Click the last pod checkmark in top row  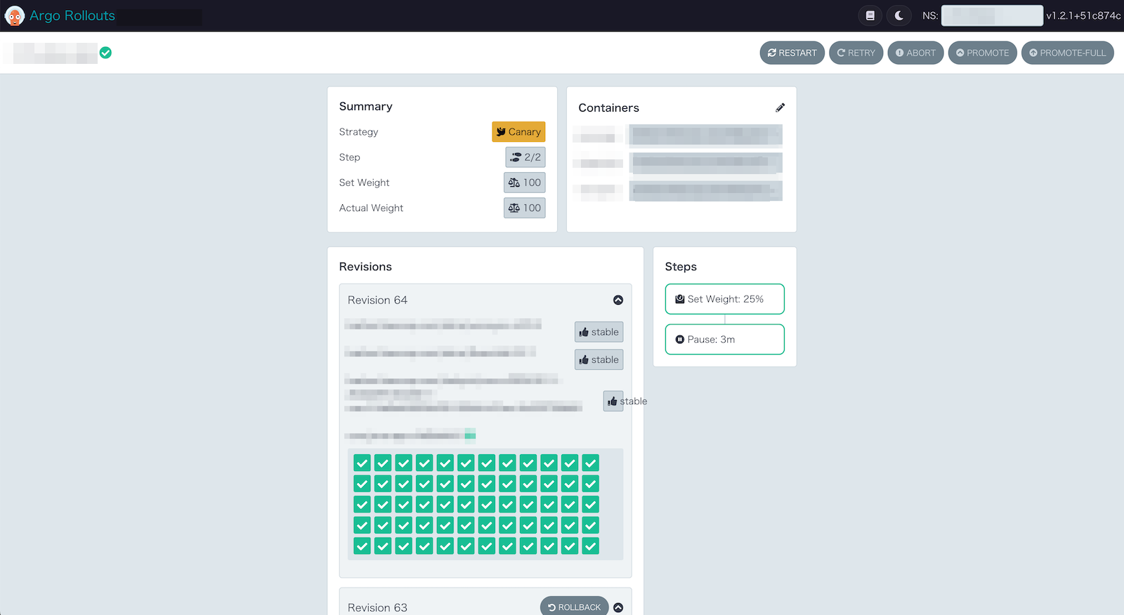(x=591, y=463)
